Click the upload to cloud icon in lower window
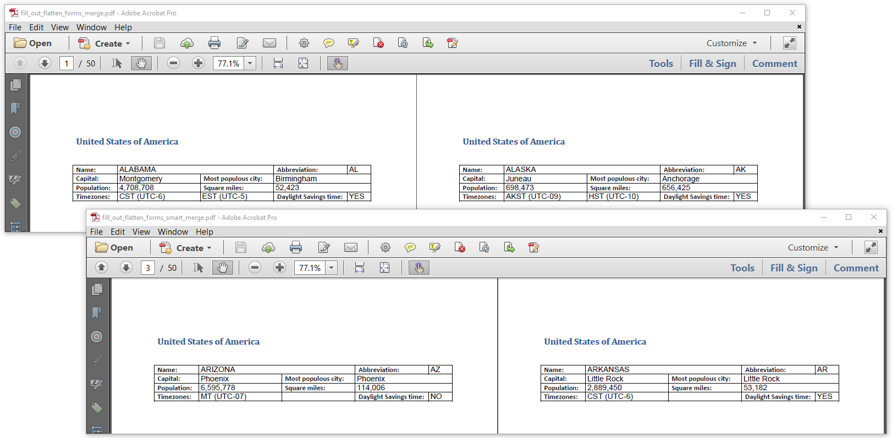892x438 pixels. [x=268, y=247]
